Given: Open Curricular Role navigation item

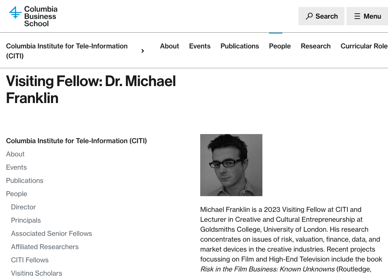Looking at the screenshot, I should click(x=364, y=46).
